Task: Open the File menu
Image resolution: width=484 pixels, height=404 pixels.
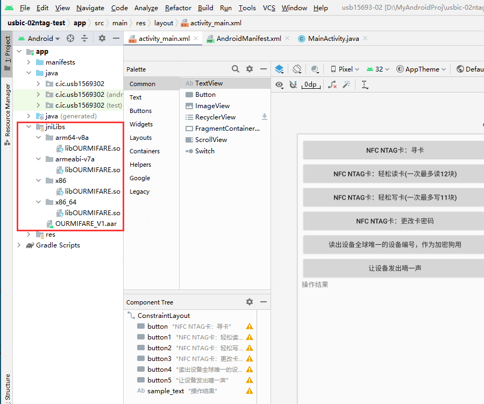Action: click(25, 8)
